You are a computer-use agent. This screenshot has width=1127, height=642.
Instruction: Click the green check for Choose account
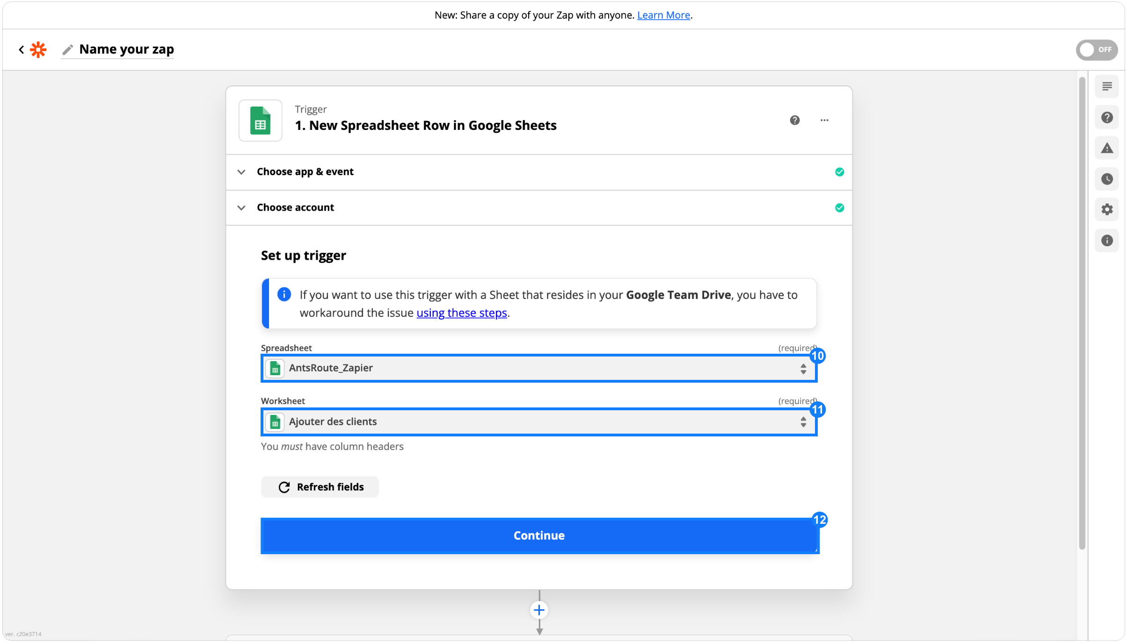coord(839,208)
